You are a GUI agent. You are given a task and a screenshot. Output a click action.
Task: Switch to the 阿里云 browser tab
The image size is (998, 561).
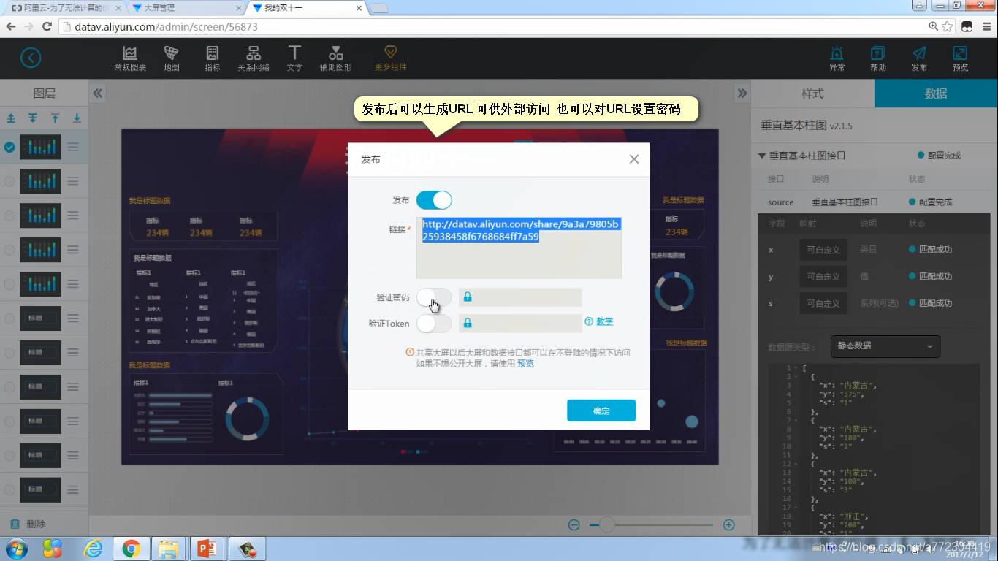pos(64,7)
